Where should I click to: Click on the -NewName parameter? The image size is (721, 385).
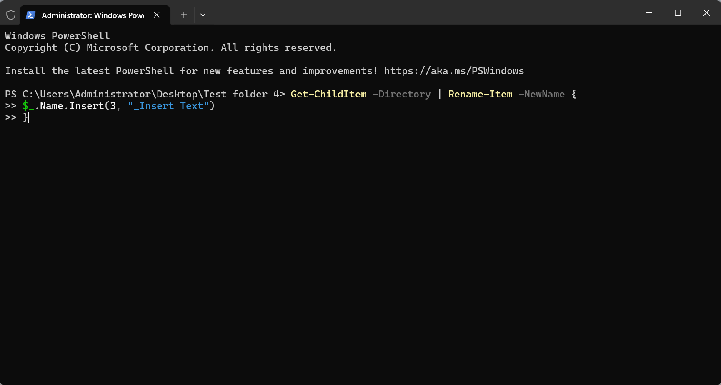click(541, 95)
